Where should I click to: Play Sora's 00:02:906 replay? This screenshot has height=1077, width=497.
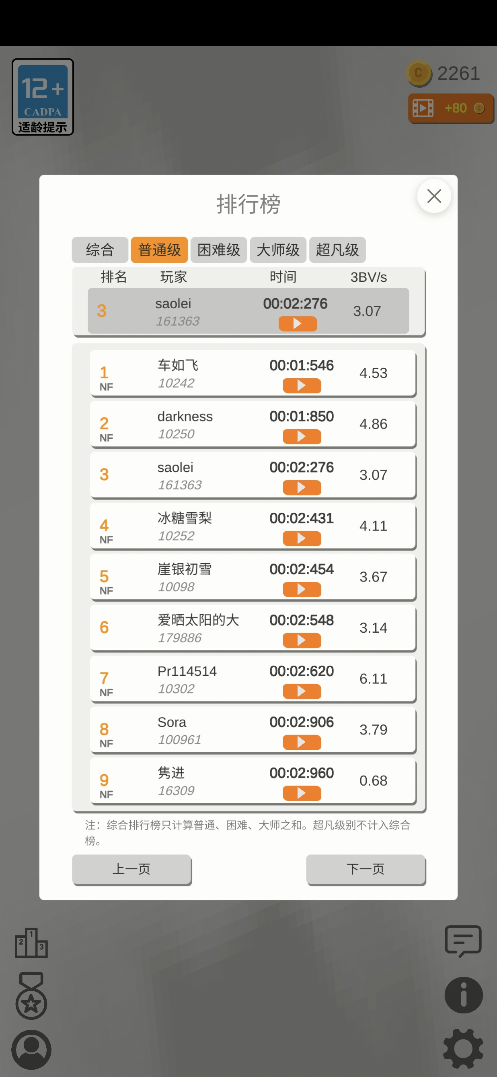(x=302, y=742)
